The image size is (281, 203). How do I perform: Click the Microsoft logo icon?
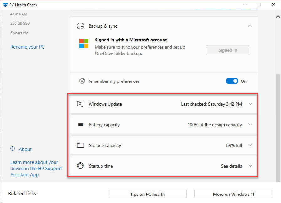(84, 44)
